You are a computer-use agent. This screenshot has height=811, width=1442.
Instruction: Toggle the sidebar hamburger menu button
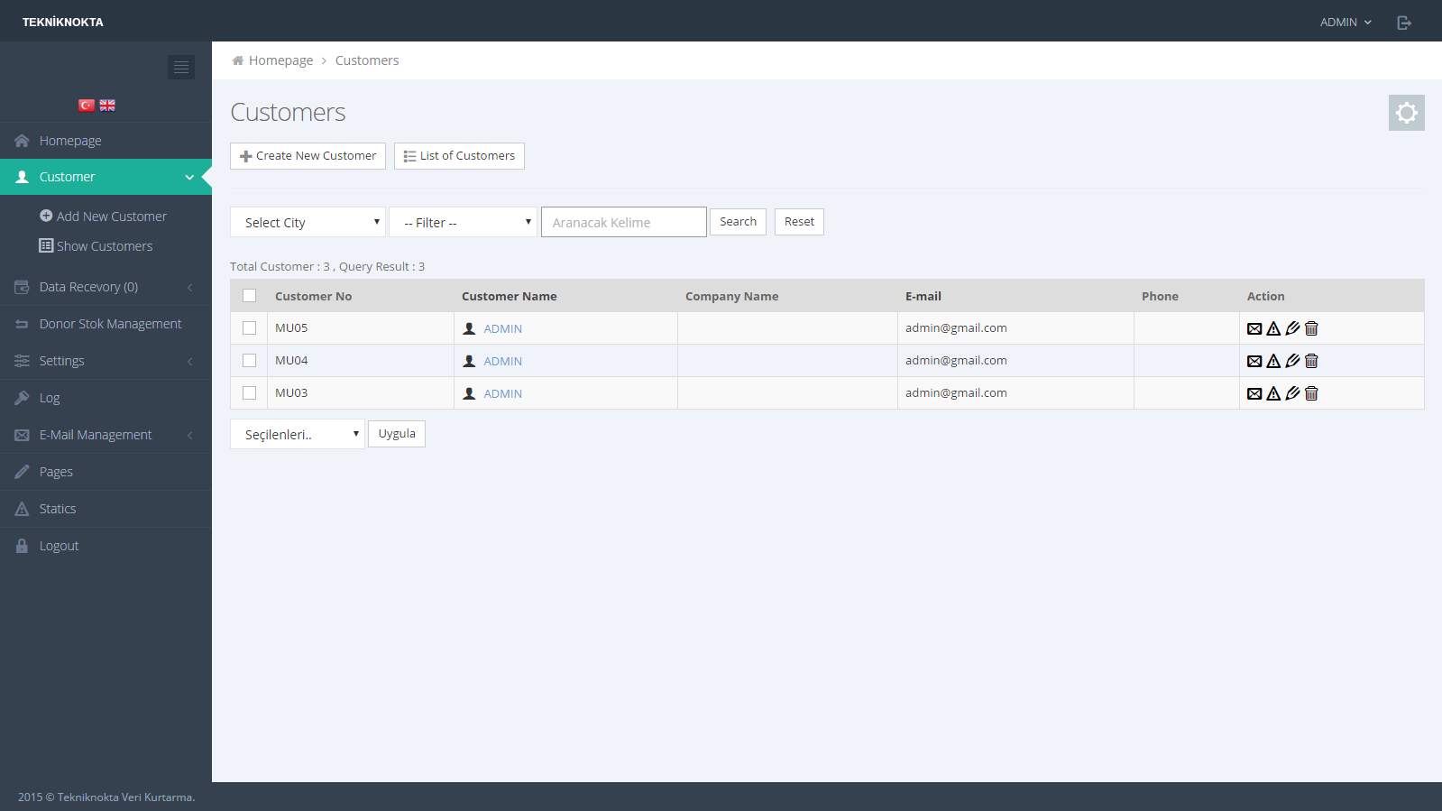pos(181,68)
